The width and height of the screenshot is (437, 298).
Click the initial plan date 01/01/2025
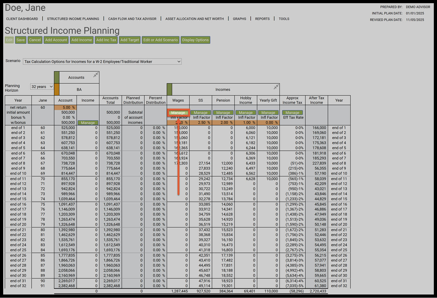click(415, 13)
